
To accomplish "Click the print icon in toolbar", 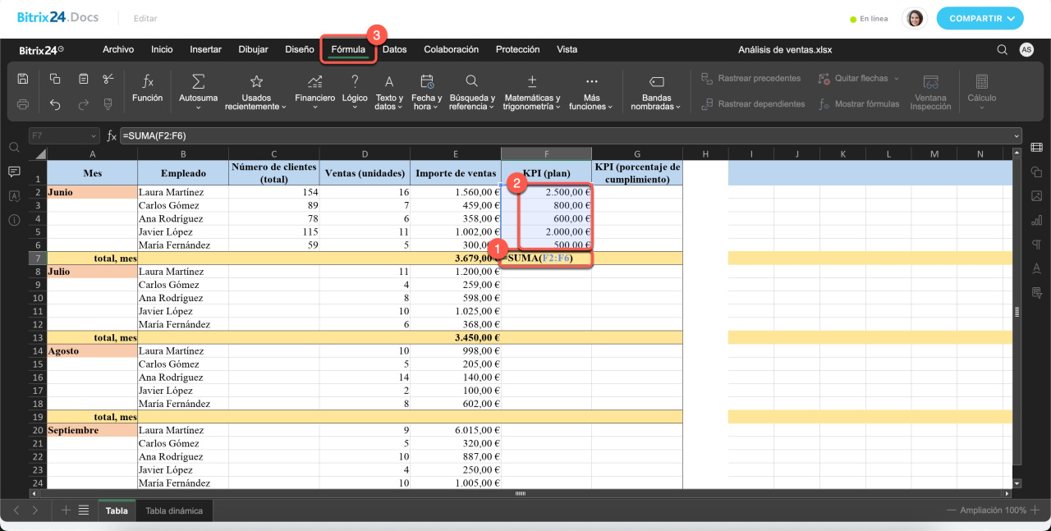I will (23, 104).
